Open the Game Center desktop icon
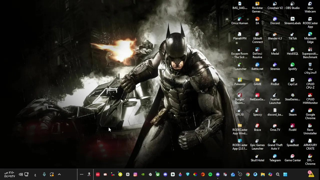Screen dimensions: 320x180 pos(292,158)
